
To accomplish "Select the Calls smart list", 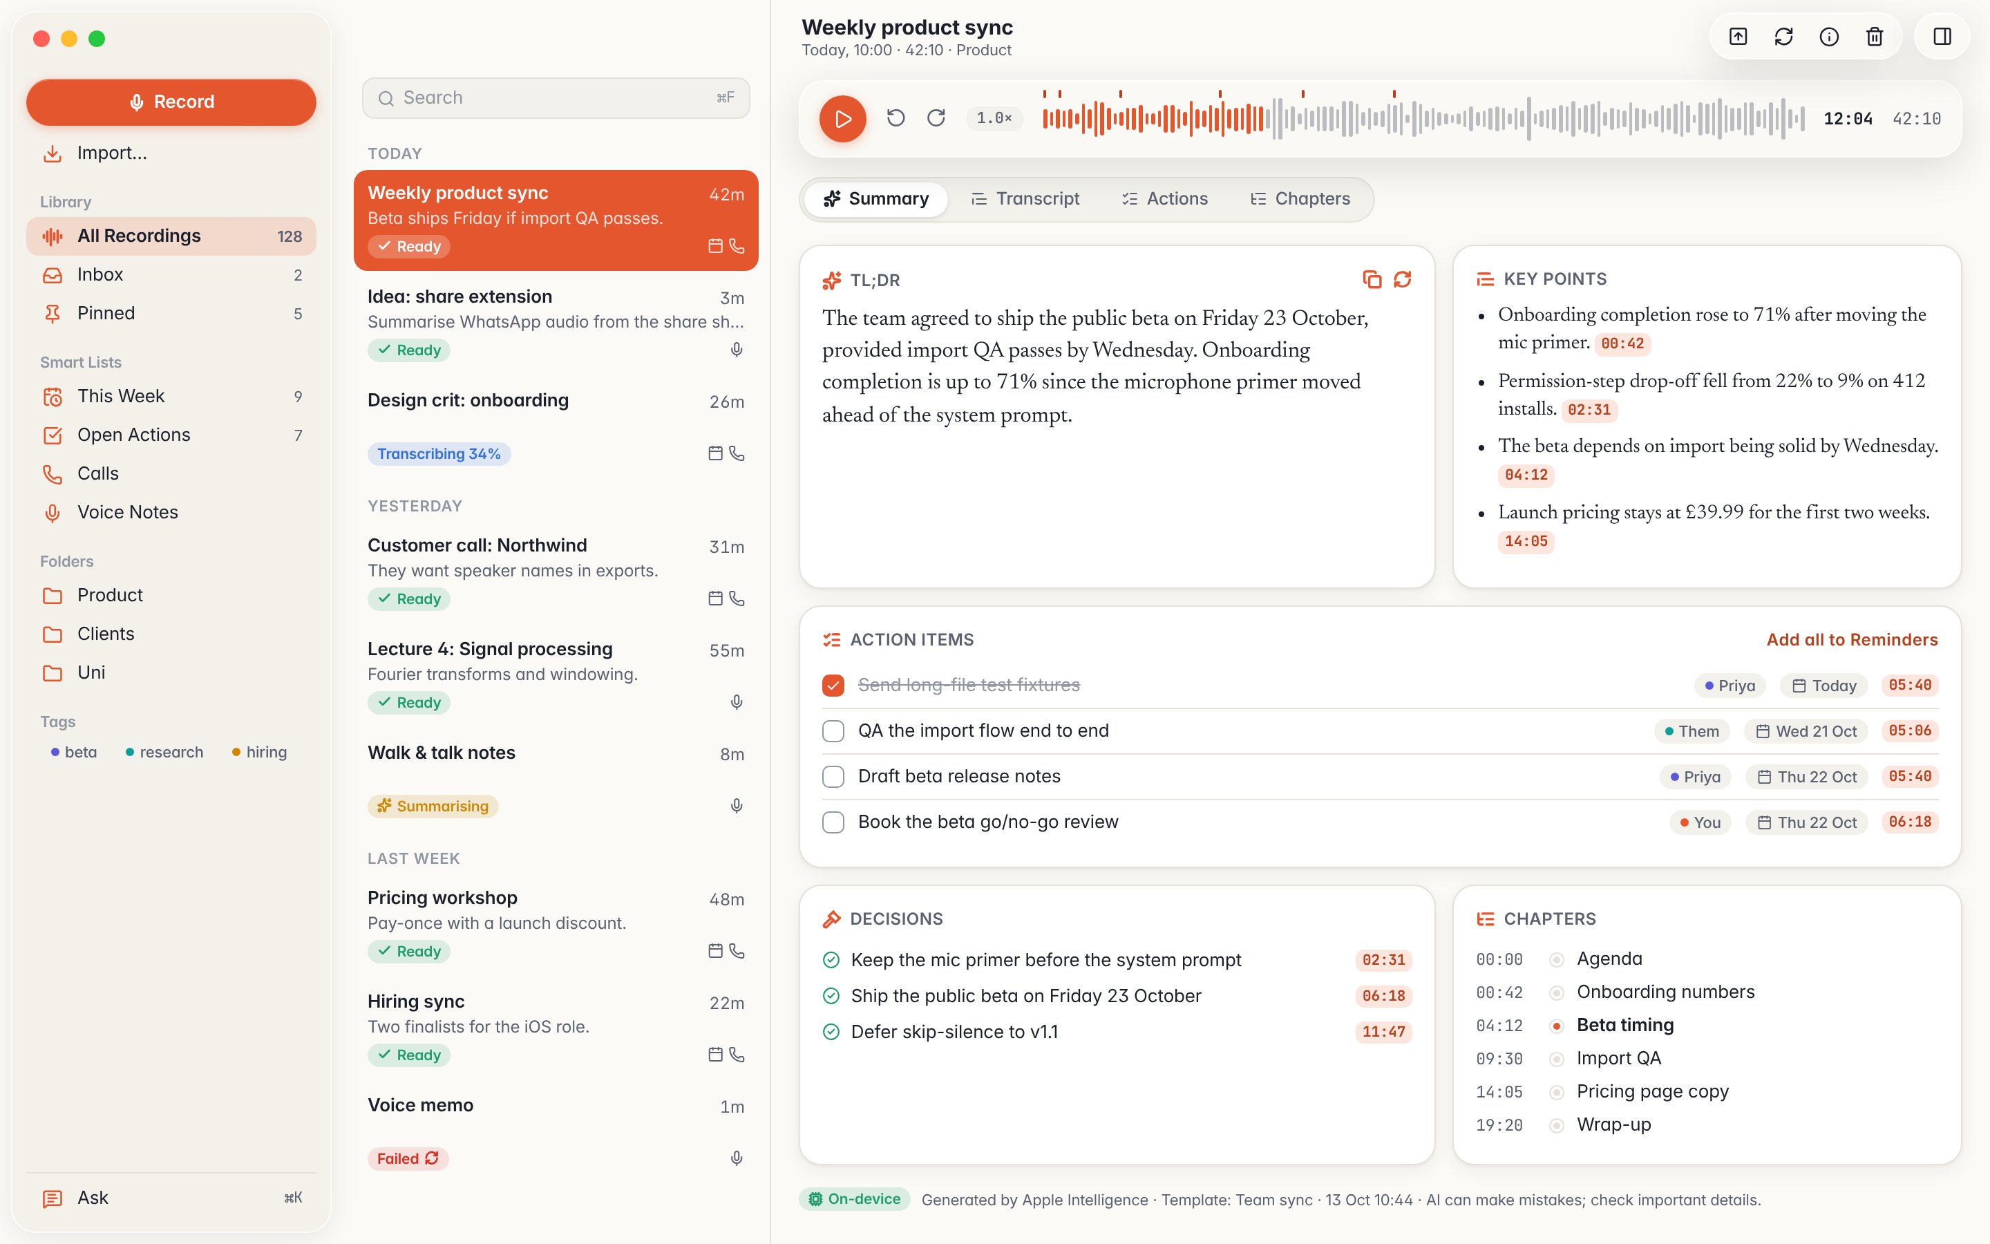I will (x=171, y=474).
